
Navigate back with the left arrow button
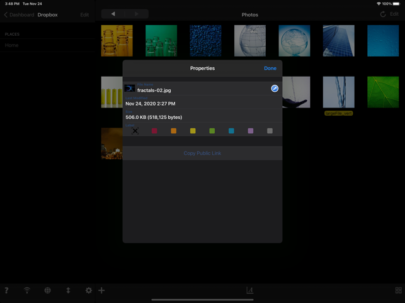[113, 14]
